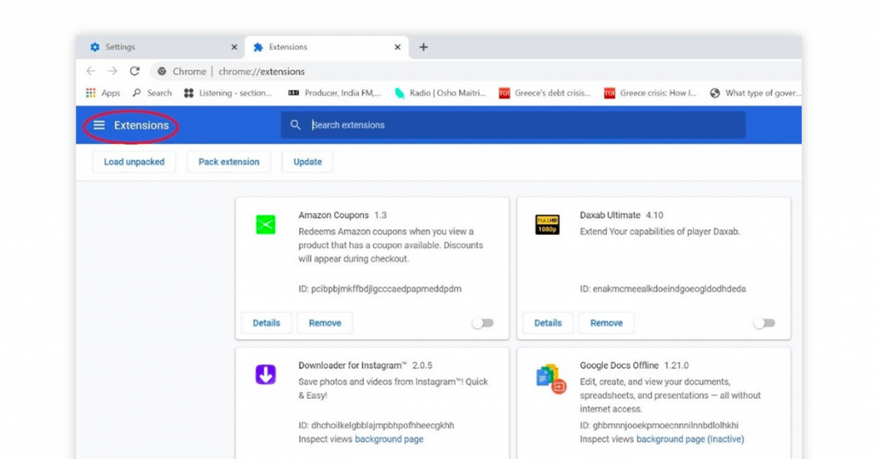Click the Google Docs Offline icon
This screenshot has width=877, height=459.
[x=551, y=379]
